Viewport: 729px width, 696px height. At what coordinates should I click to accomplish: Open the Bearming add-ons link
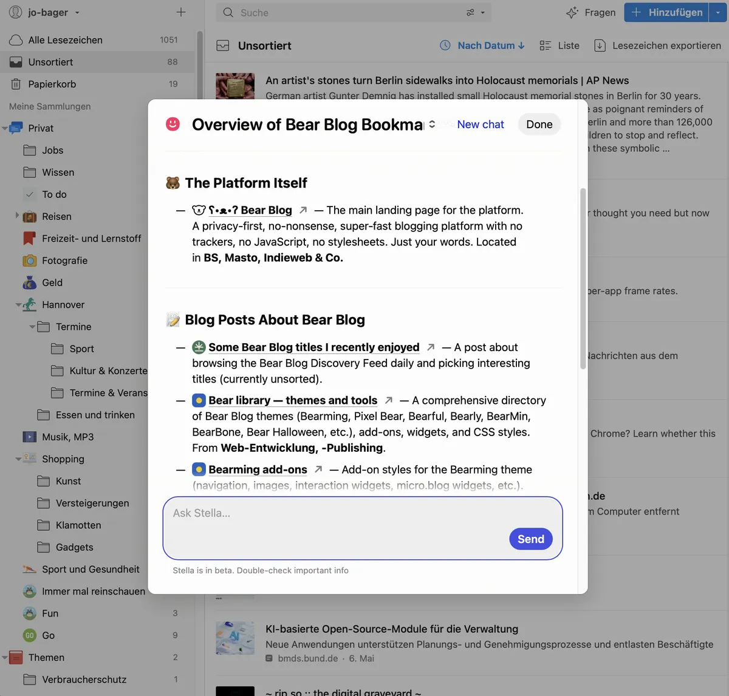(258, 469)
